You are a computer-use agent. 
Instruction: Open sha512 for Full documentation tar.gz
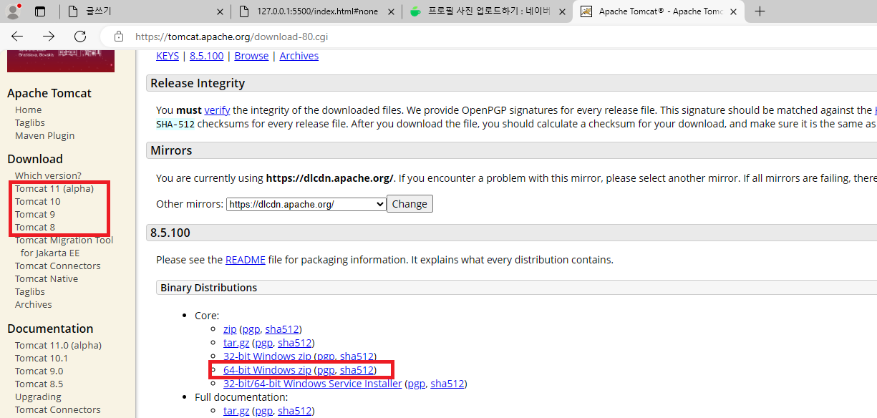294,411
